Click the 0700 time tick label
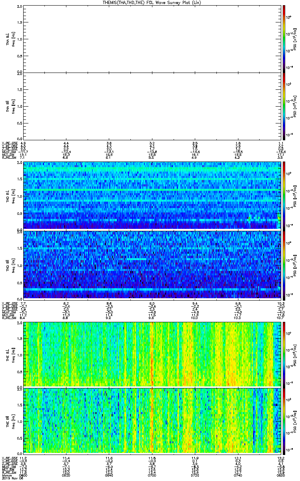Screen dimensions: 300x481 click(152, 475)
